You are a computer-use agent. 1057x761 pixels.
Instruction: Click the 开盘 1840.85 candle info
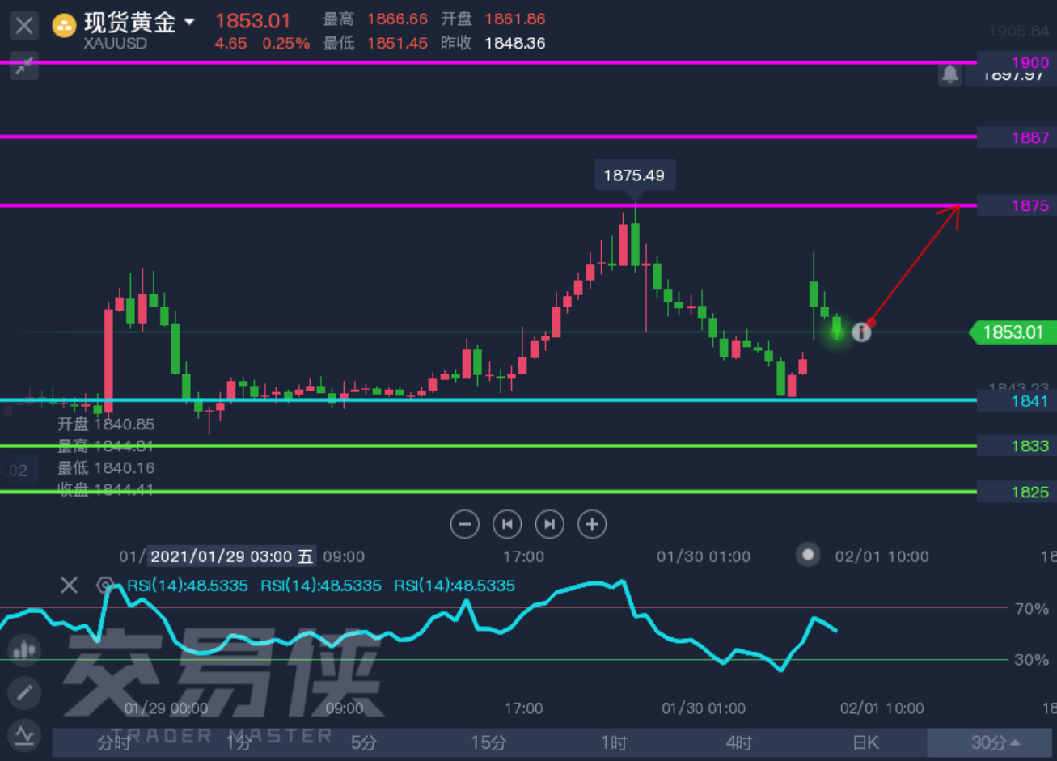[x=106, y=424]
